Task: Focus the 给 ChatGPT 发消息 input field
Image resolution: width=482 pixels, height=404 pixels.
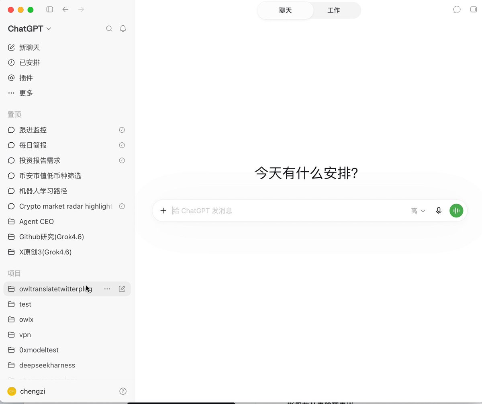Action: pos(289,211)
